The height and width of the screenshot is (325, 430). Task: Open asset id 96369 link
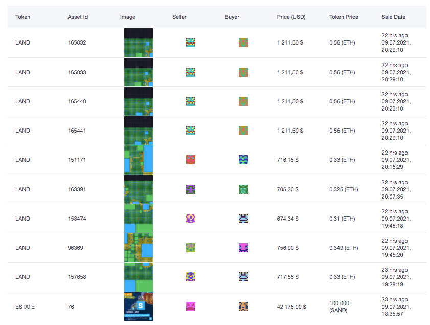75,248
